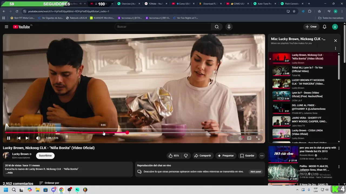Open player settings gear
The width and height of the screenshot is (346, 194).
coord(241,138)
